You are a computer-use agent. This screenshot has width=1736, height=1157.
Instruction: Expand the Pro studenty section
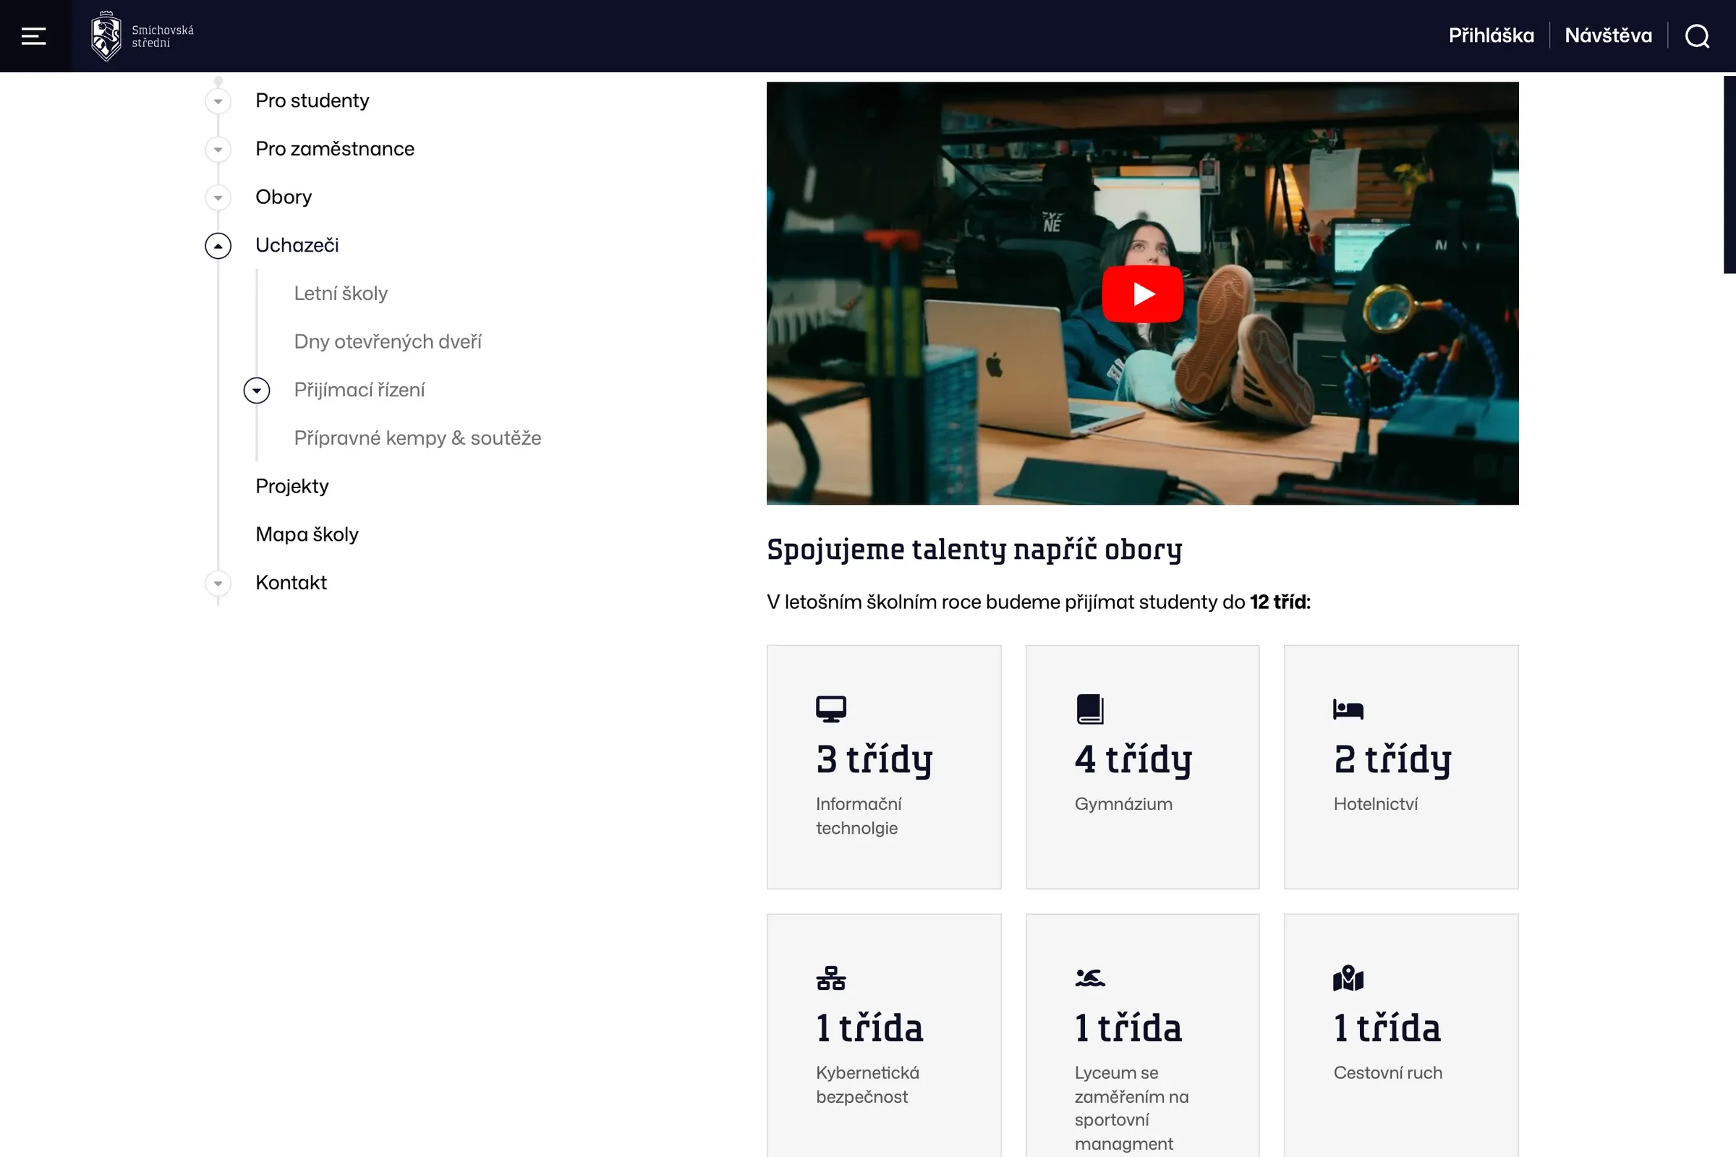point(218,101)
